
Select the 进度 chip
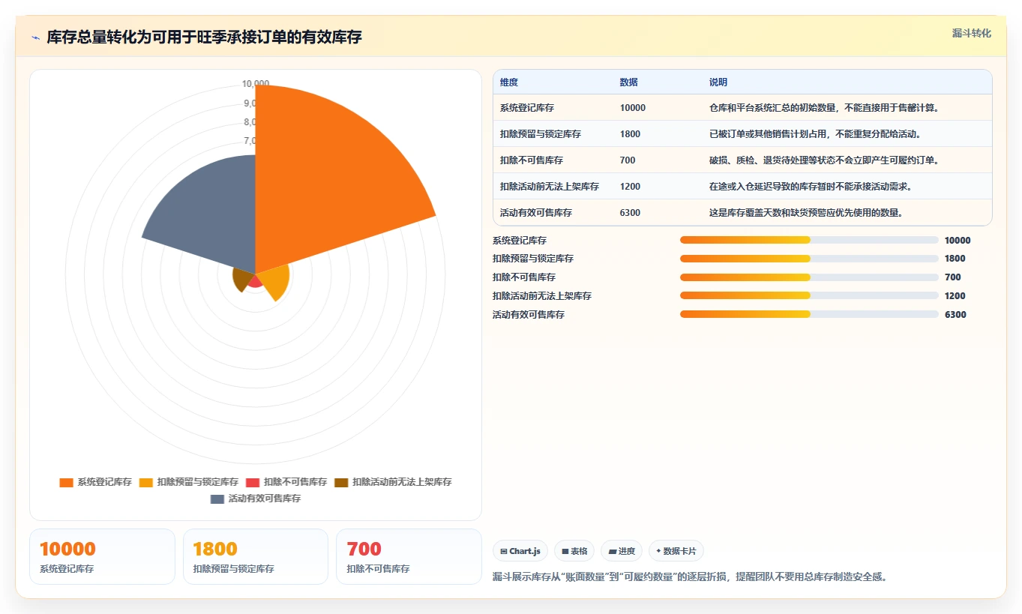click(x=622, y=551)
